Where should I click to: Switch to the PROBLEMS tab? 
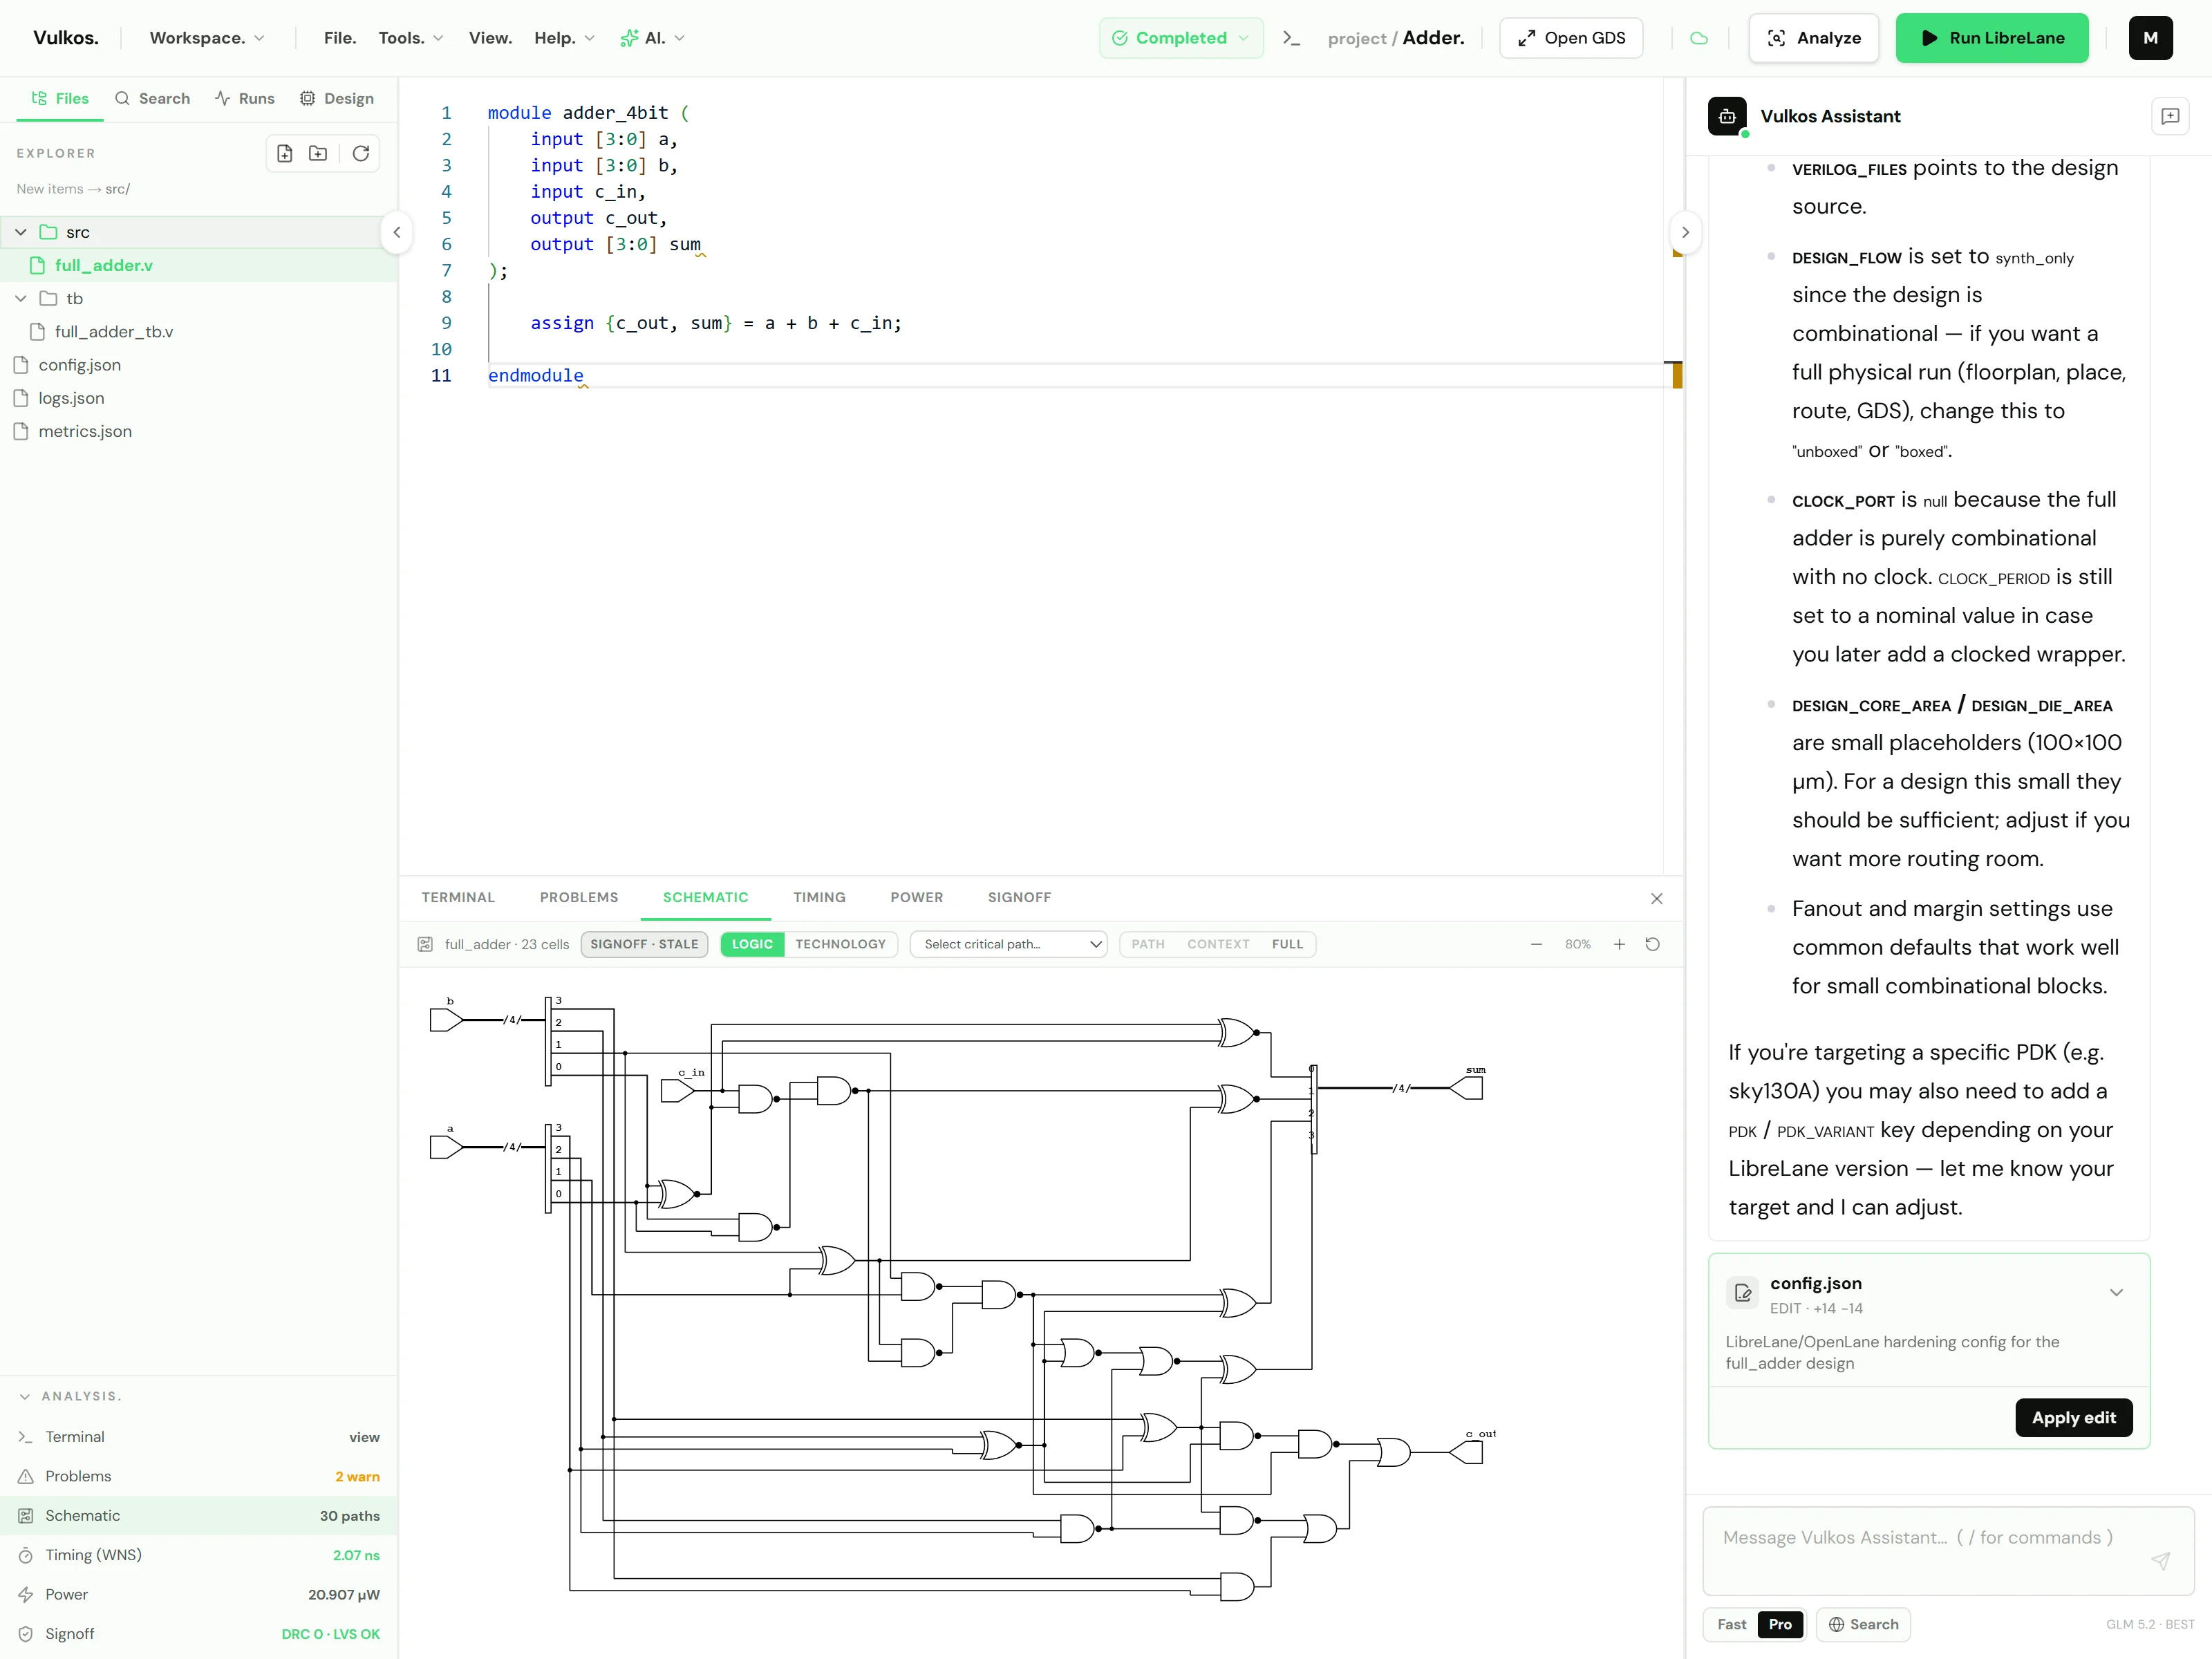(579, 898)
